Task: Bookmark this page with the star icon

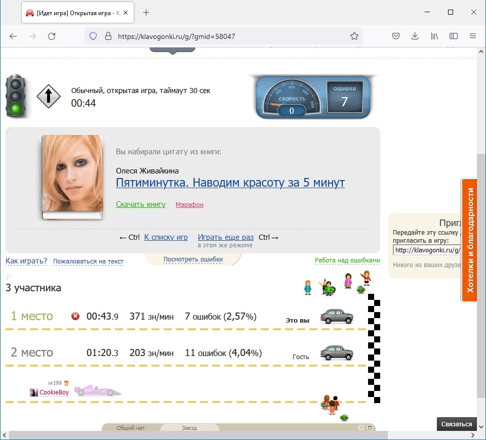Action: click(354, 36)
